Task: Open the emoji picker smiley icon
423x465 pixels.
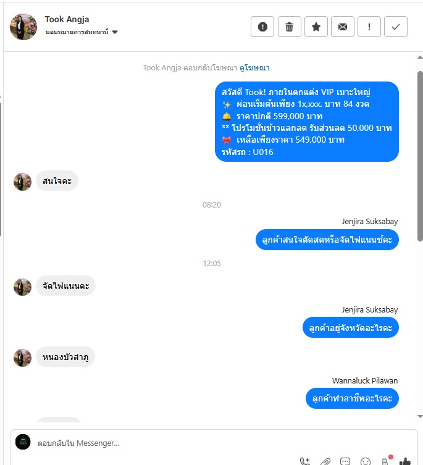Action: coord(365,461)
